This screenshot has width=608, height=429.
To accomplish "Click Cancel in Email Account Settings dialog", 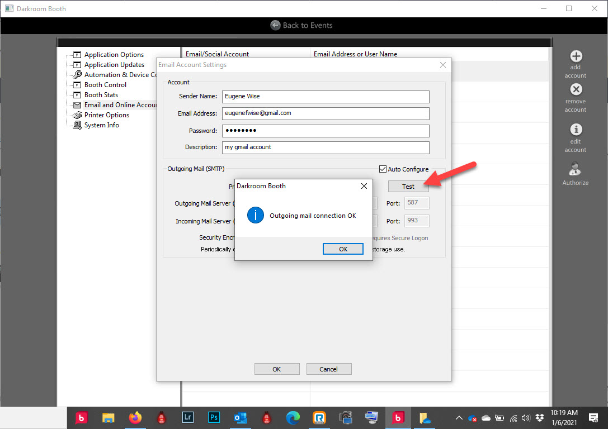I will pyautogui.click(x=329, y=369).
